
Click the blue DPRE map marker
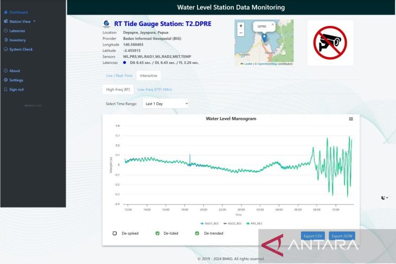pos(264,38)
